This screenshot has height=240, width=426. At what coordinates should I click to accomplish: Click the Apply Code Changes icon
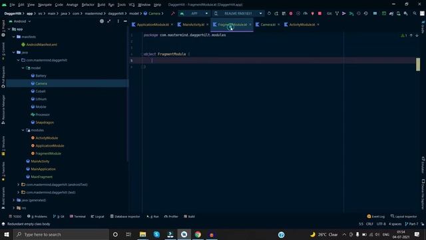pyautogui.click(x=284, y=13)
